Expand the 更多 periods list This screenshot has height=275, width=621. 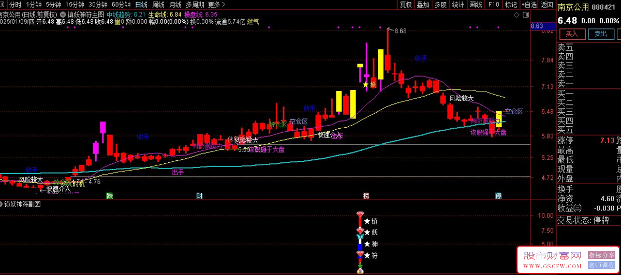[214, 5]
